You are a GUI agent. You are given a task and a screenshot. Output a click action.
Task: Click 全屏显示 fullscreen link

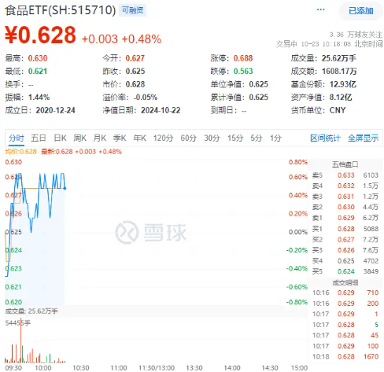[x=364, y=138]
